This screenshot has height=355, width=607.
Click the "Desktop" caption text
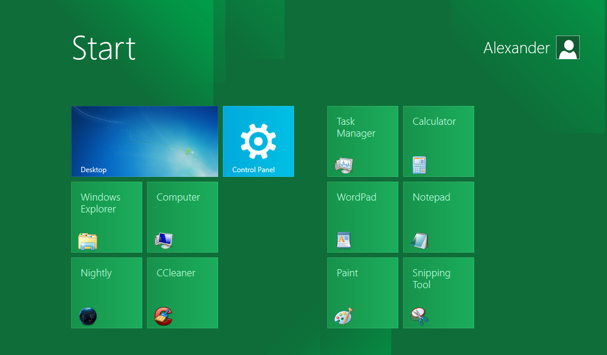[x=94, y=170]
